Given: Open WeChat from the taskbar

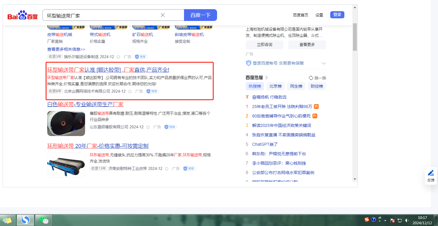Looking at the screenshot, I should [x=44, y=220].
